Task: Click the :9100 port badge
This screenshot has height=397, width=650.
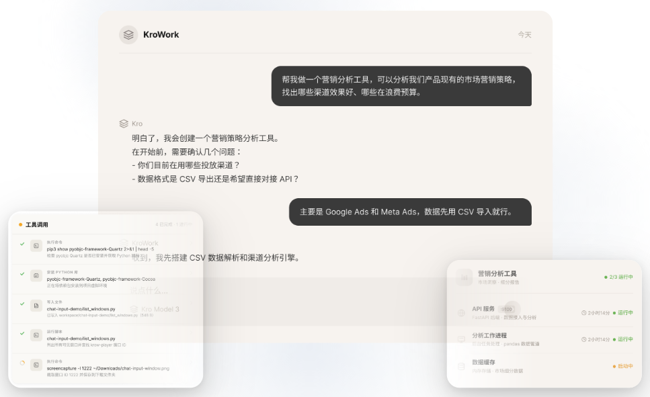Action: pos(506,309)
